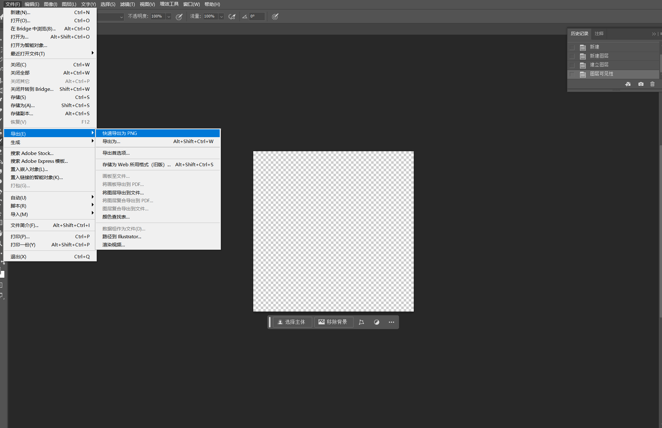Viewport: 662px width, 428px height.
Task: Open the Layer (图层) menu
Action: pos(69,4)
